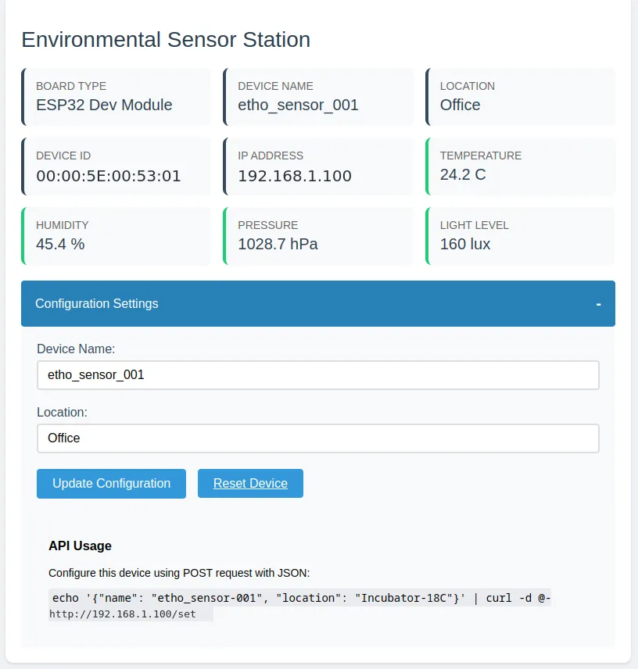Click the LIGHT LEVEL card label

[474, 225]
